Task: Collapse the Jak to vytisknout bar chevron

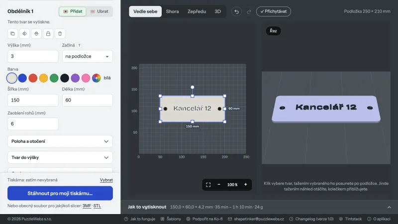Action: [389, 207]
